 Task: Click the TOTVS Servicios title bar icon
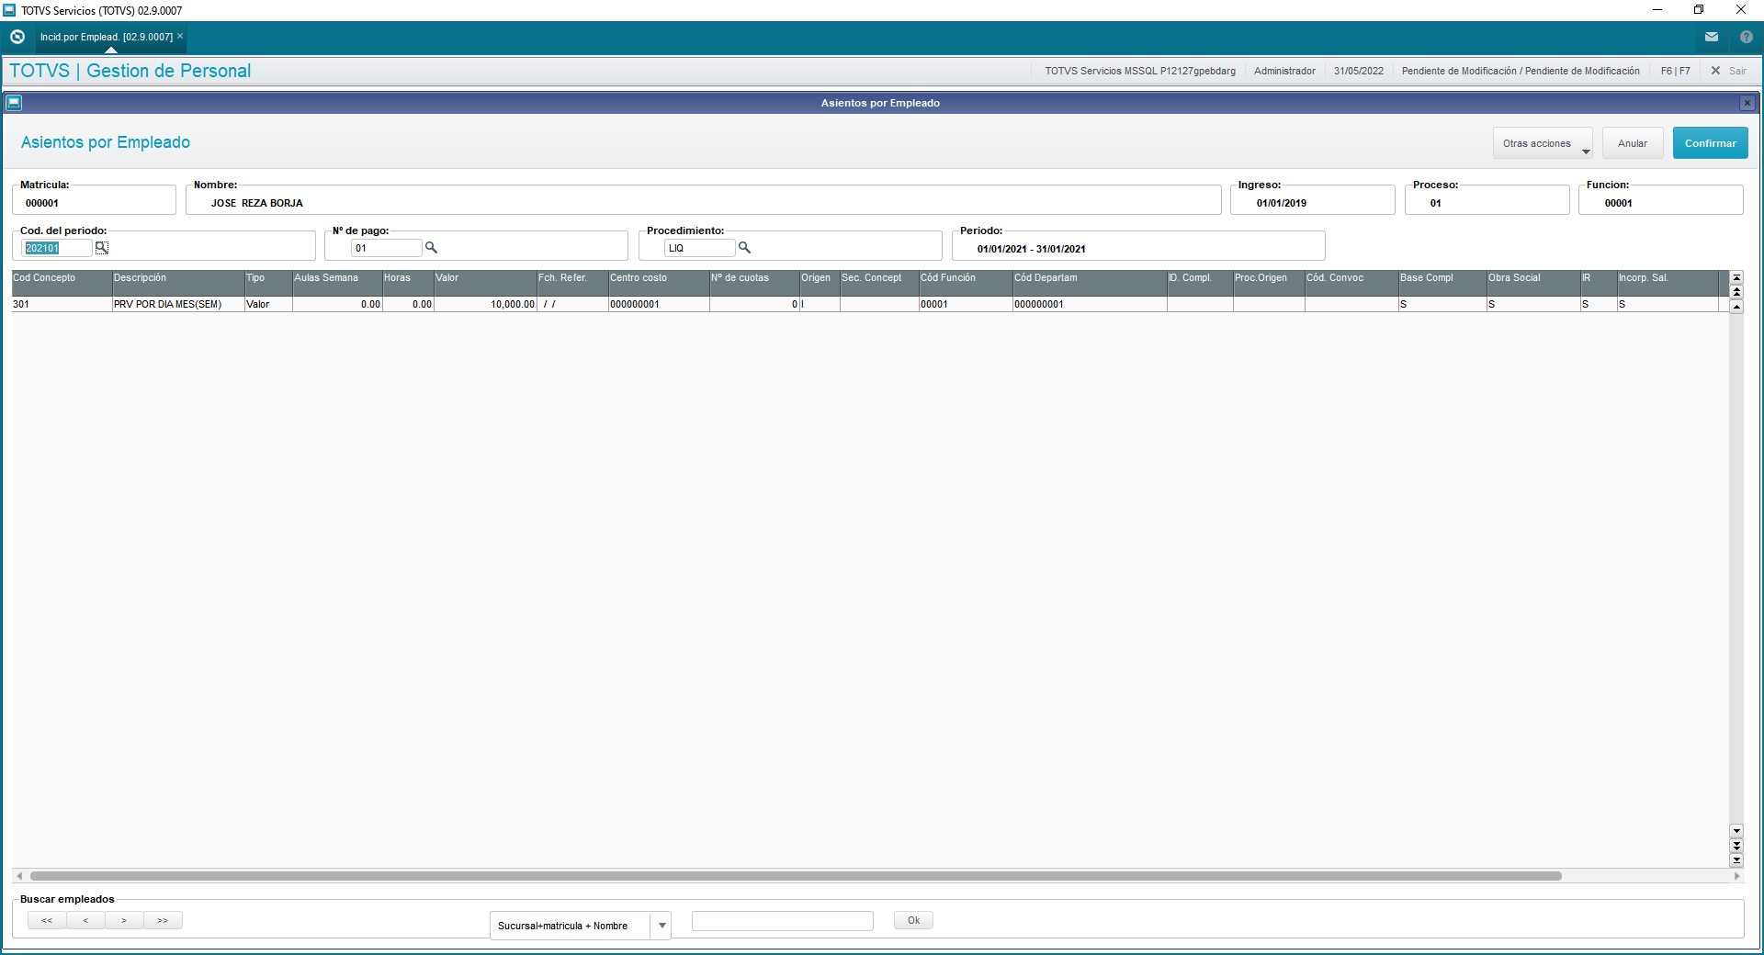click(x=9, y=10)
